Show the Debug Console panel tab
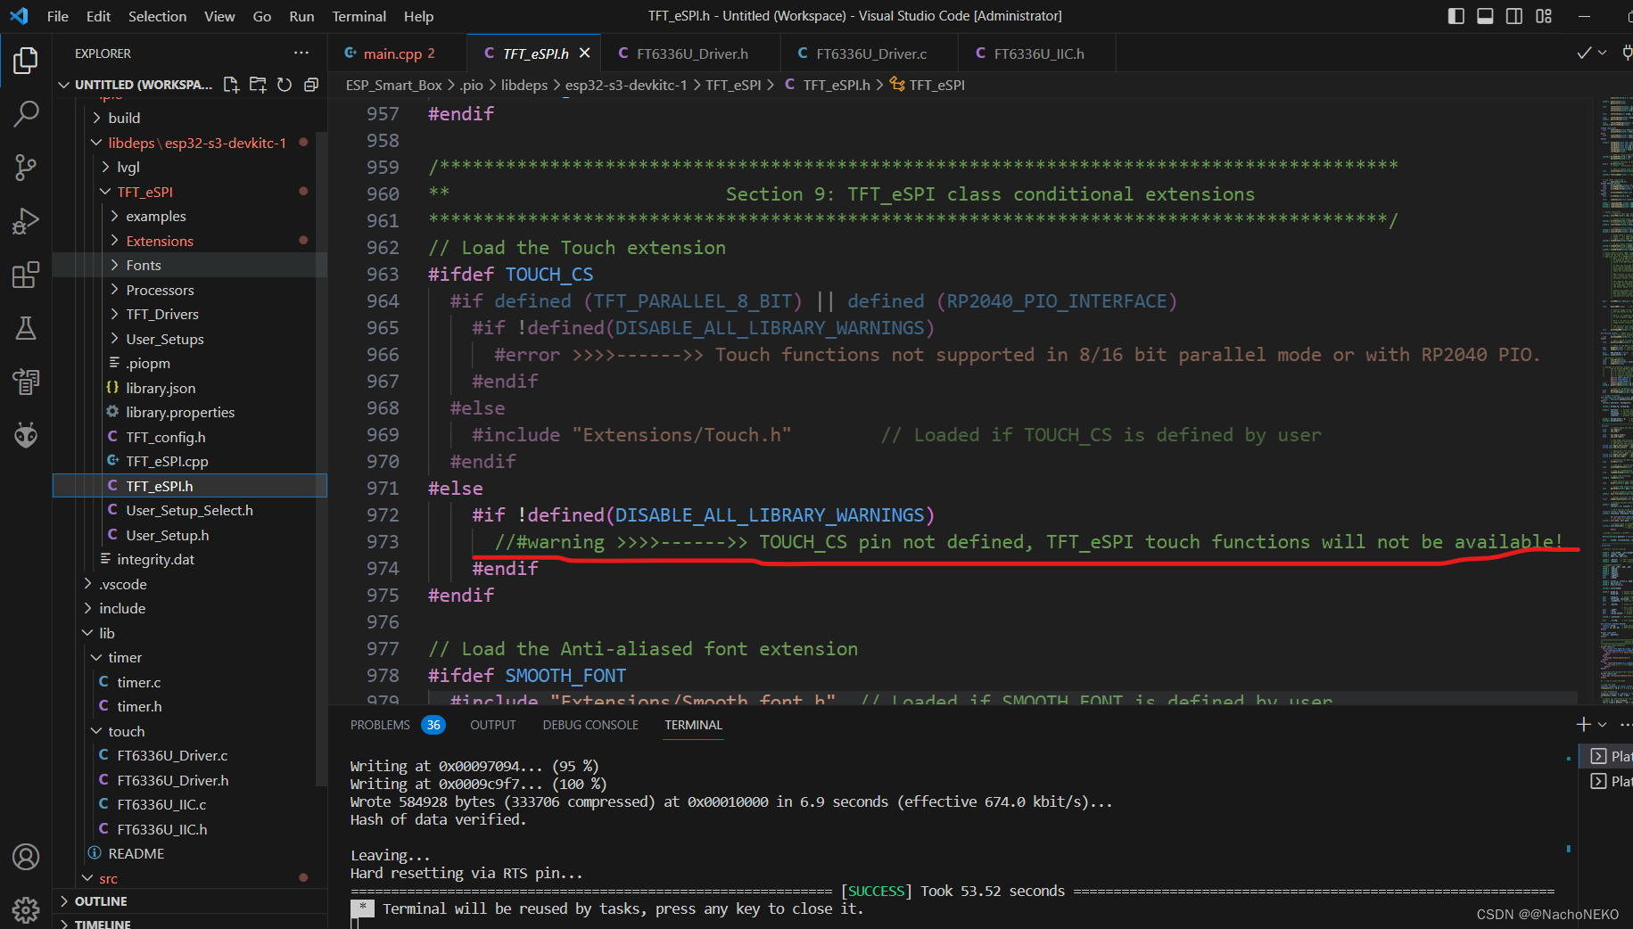Viewport: 1633px width, 929px height. click(590, 725)
